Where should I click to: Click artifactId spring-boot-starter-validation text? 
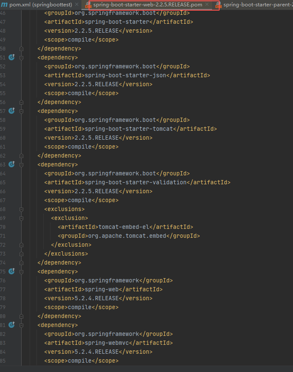[x=136, y=182]
